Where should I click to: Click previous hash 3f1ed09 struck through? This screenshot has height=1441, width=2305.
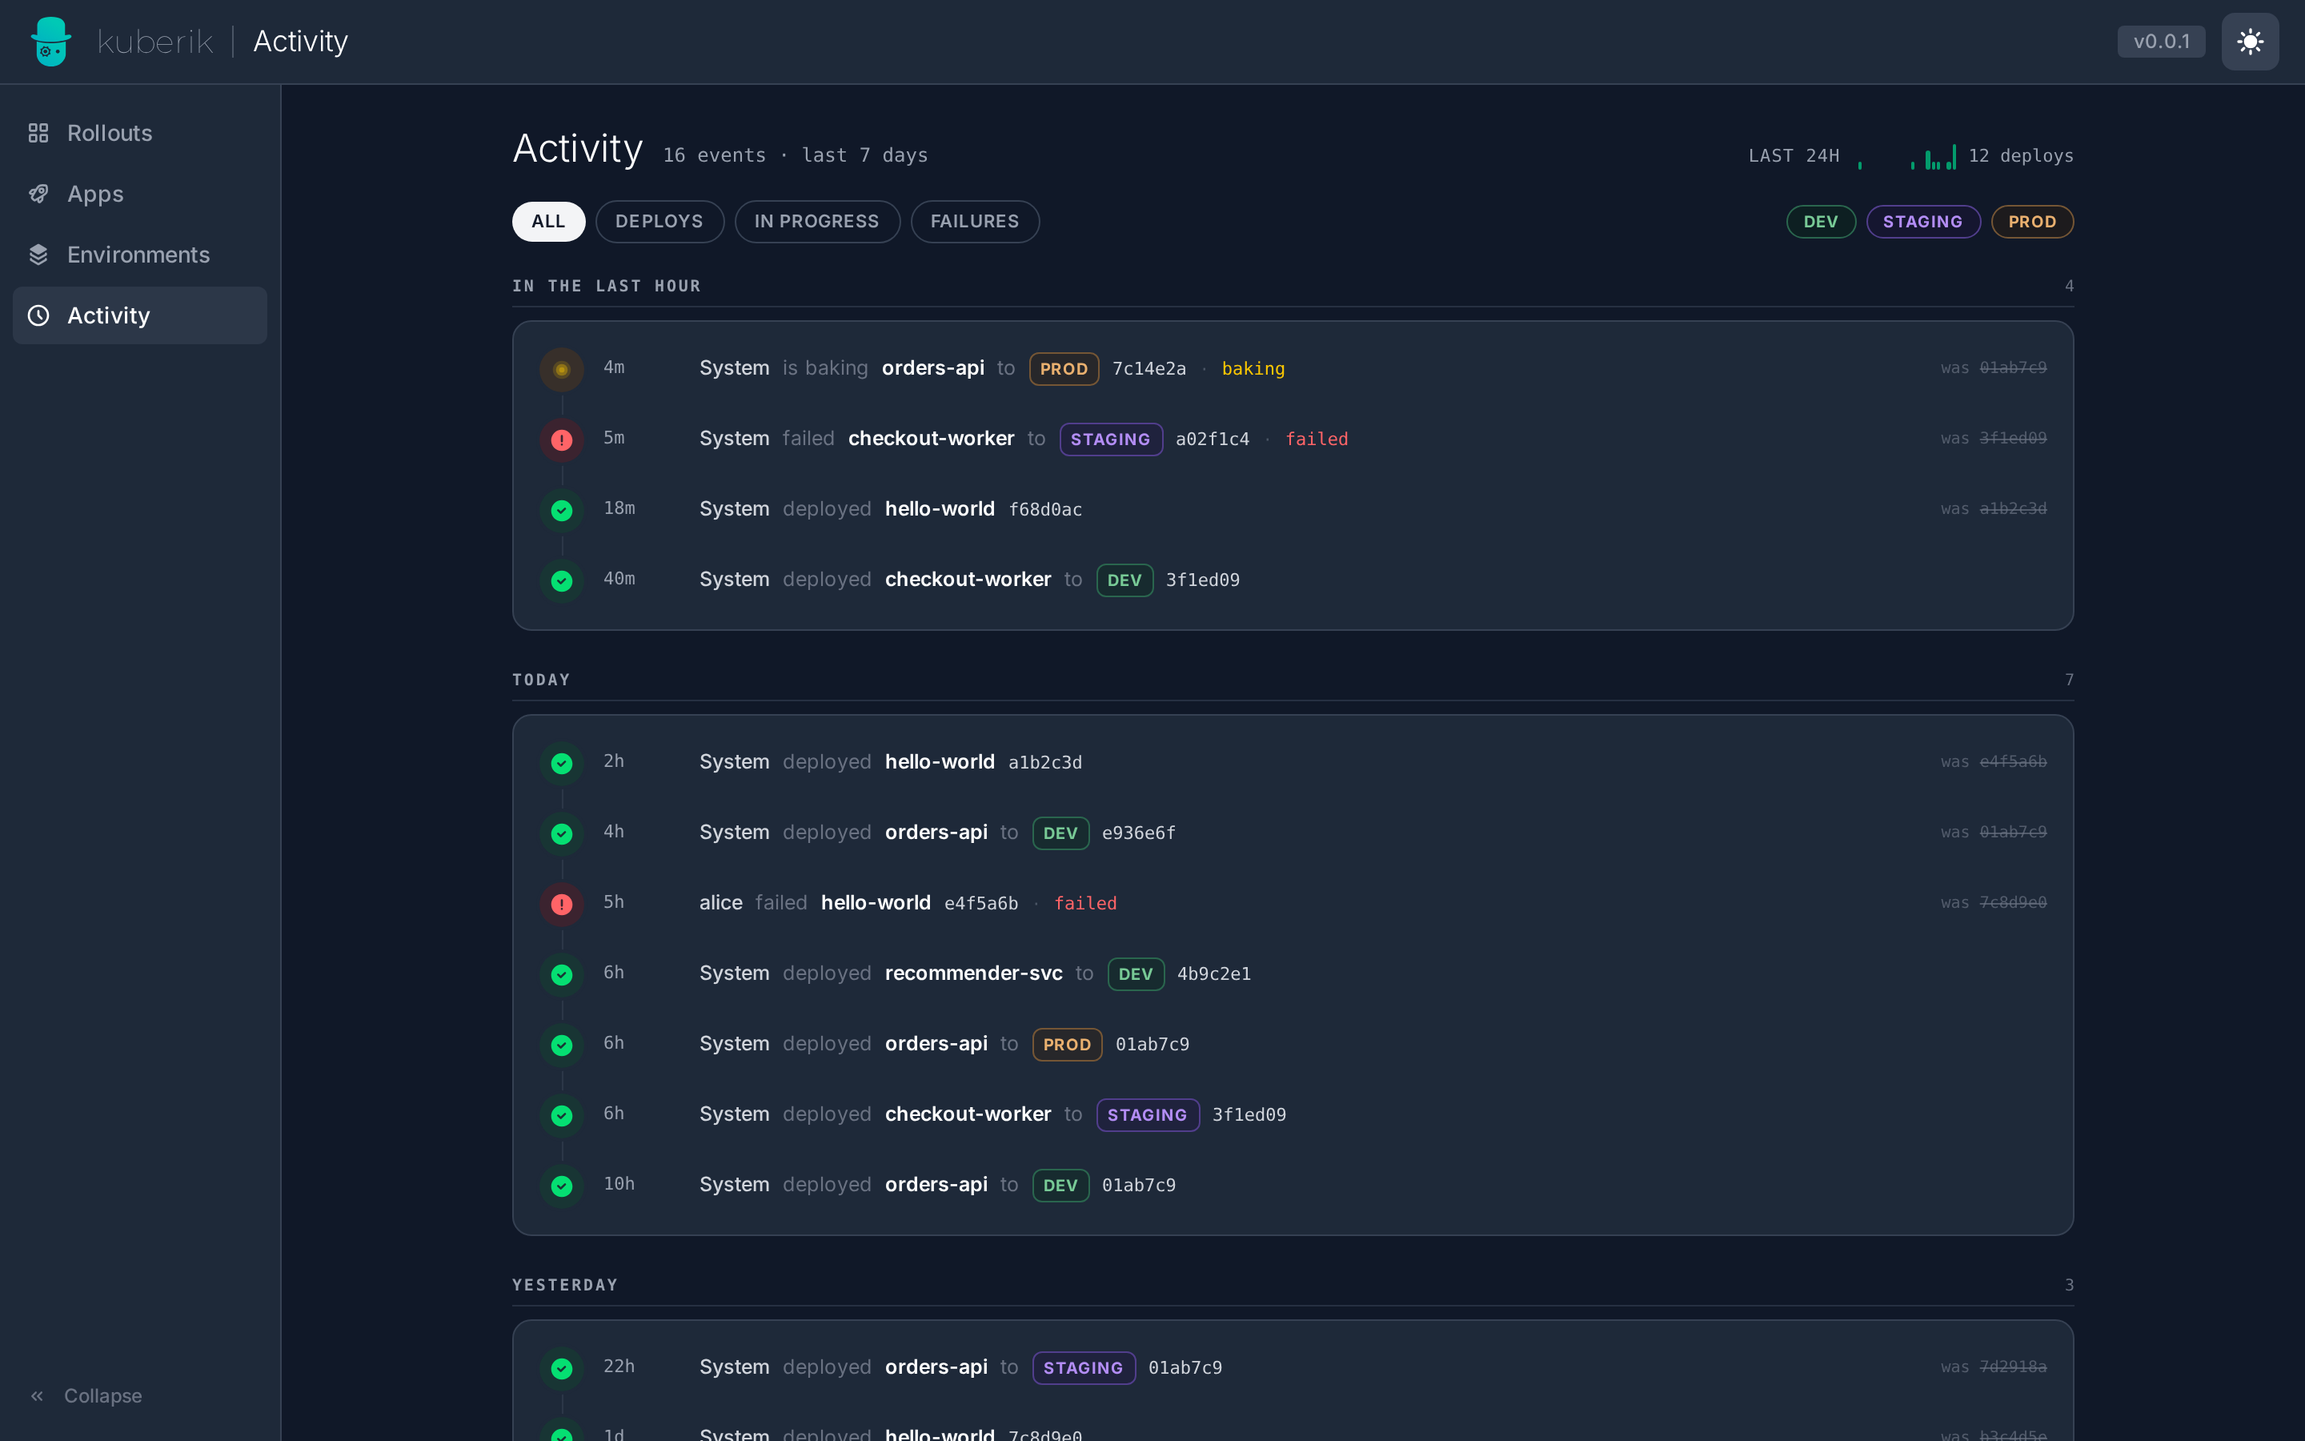tap(2013, 439)
